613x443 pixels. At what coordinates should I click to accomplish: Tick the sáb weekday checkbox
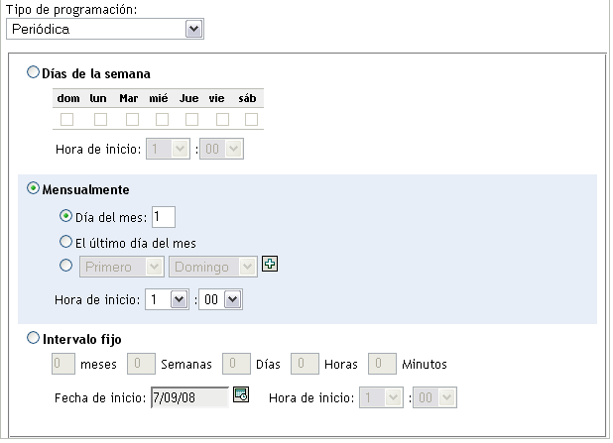pyautogui.click(x=247, y=119)
